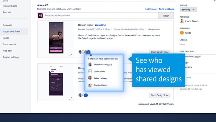Select Lance Marks name in viewers list
Image resolution: width=216 pixels, height=122 pixels.
tap(100, 72)
